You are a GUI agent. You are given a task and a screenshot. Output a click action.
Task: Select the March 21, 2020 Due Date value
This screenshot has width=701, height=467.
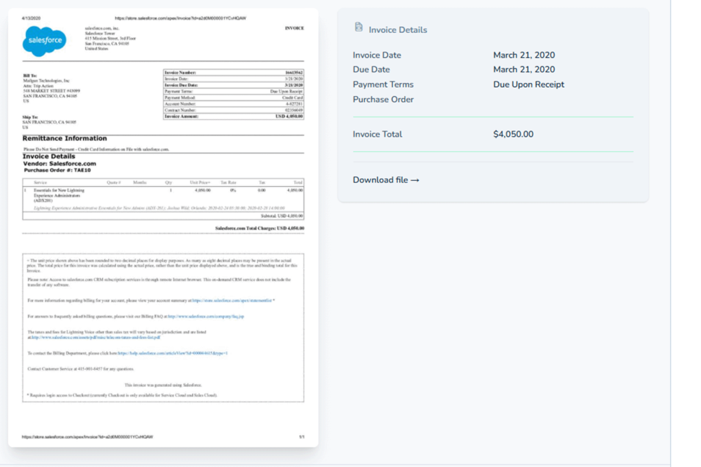[524, 69]
